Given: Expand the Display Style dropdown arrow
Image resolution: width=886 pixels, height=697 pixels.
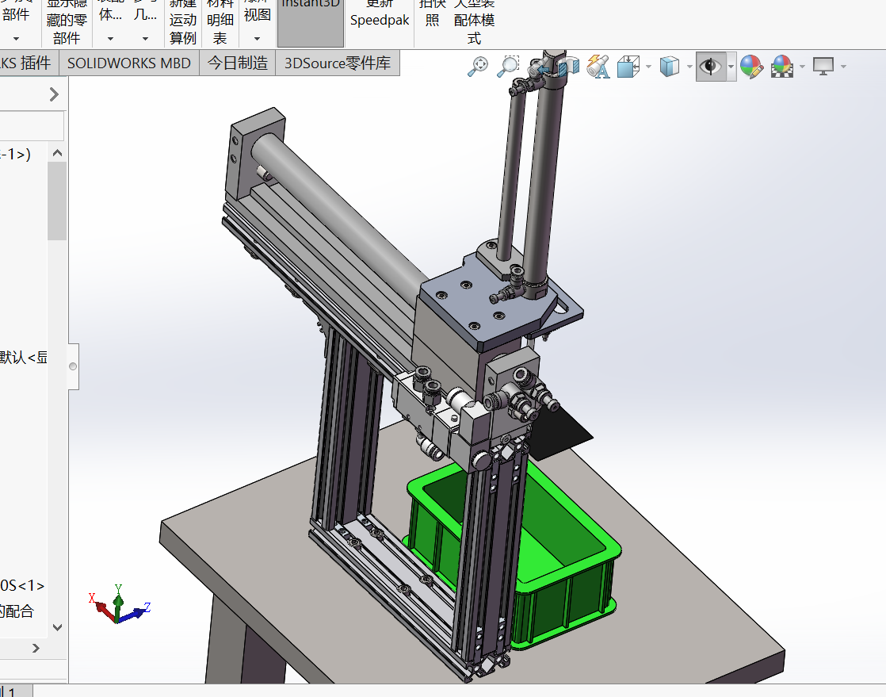Looking at the screenshot, I should click(689, 67).
